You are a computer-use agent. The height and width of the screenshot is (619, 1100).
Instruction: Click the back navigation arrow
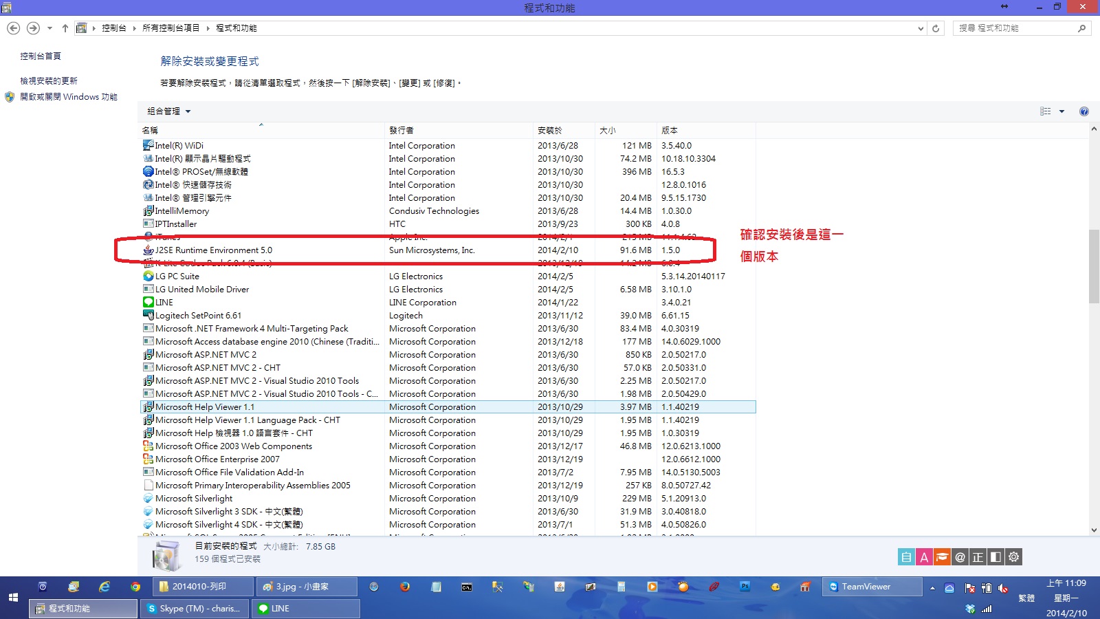(13, 28)
